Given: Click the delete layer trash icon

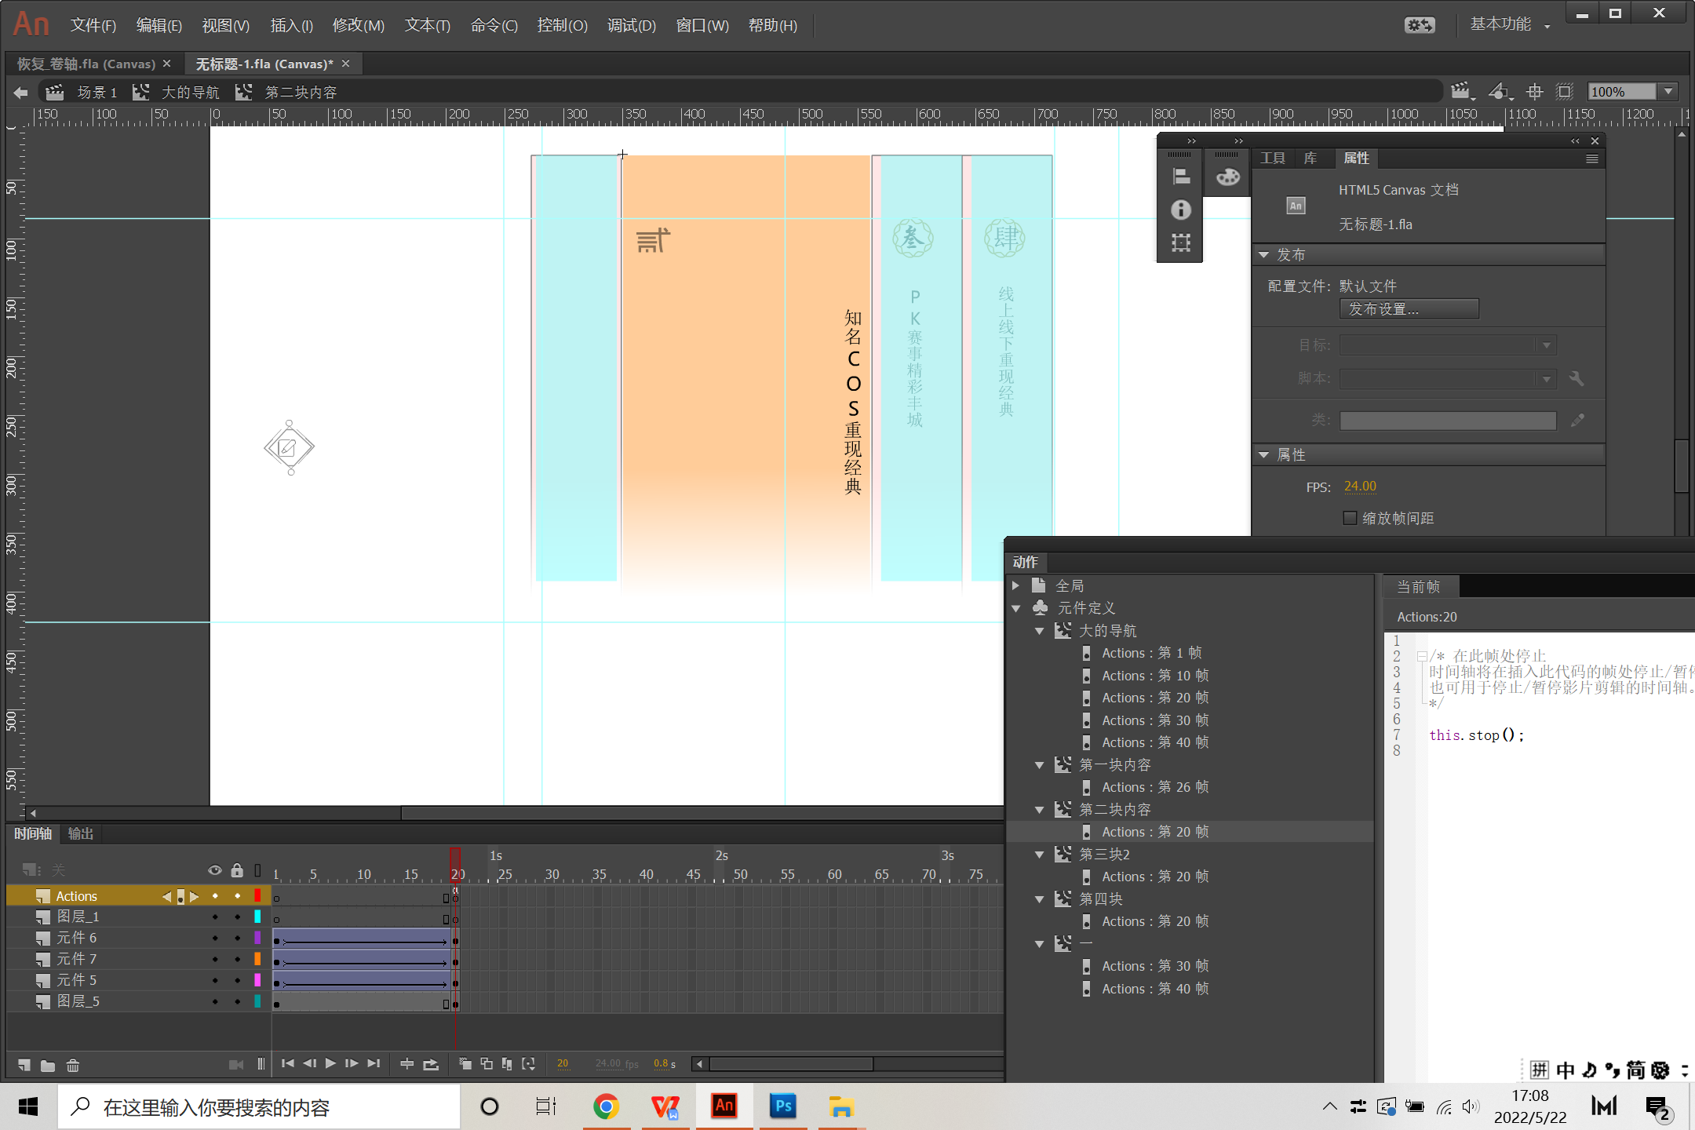Looking at the screenshot, I should (x=73, y=1065).
